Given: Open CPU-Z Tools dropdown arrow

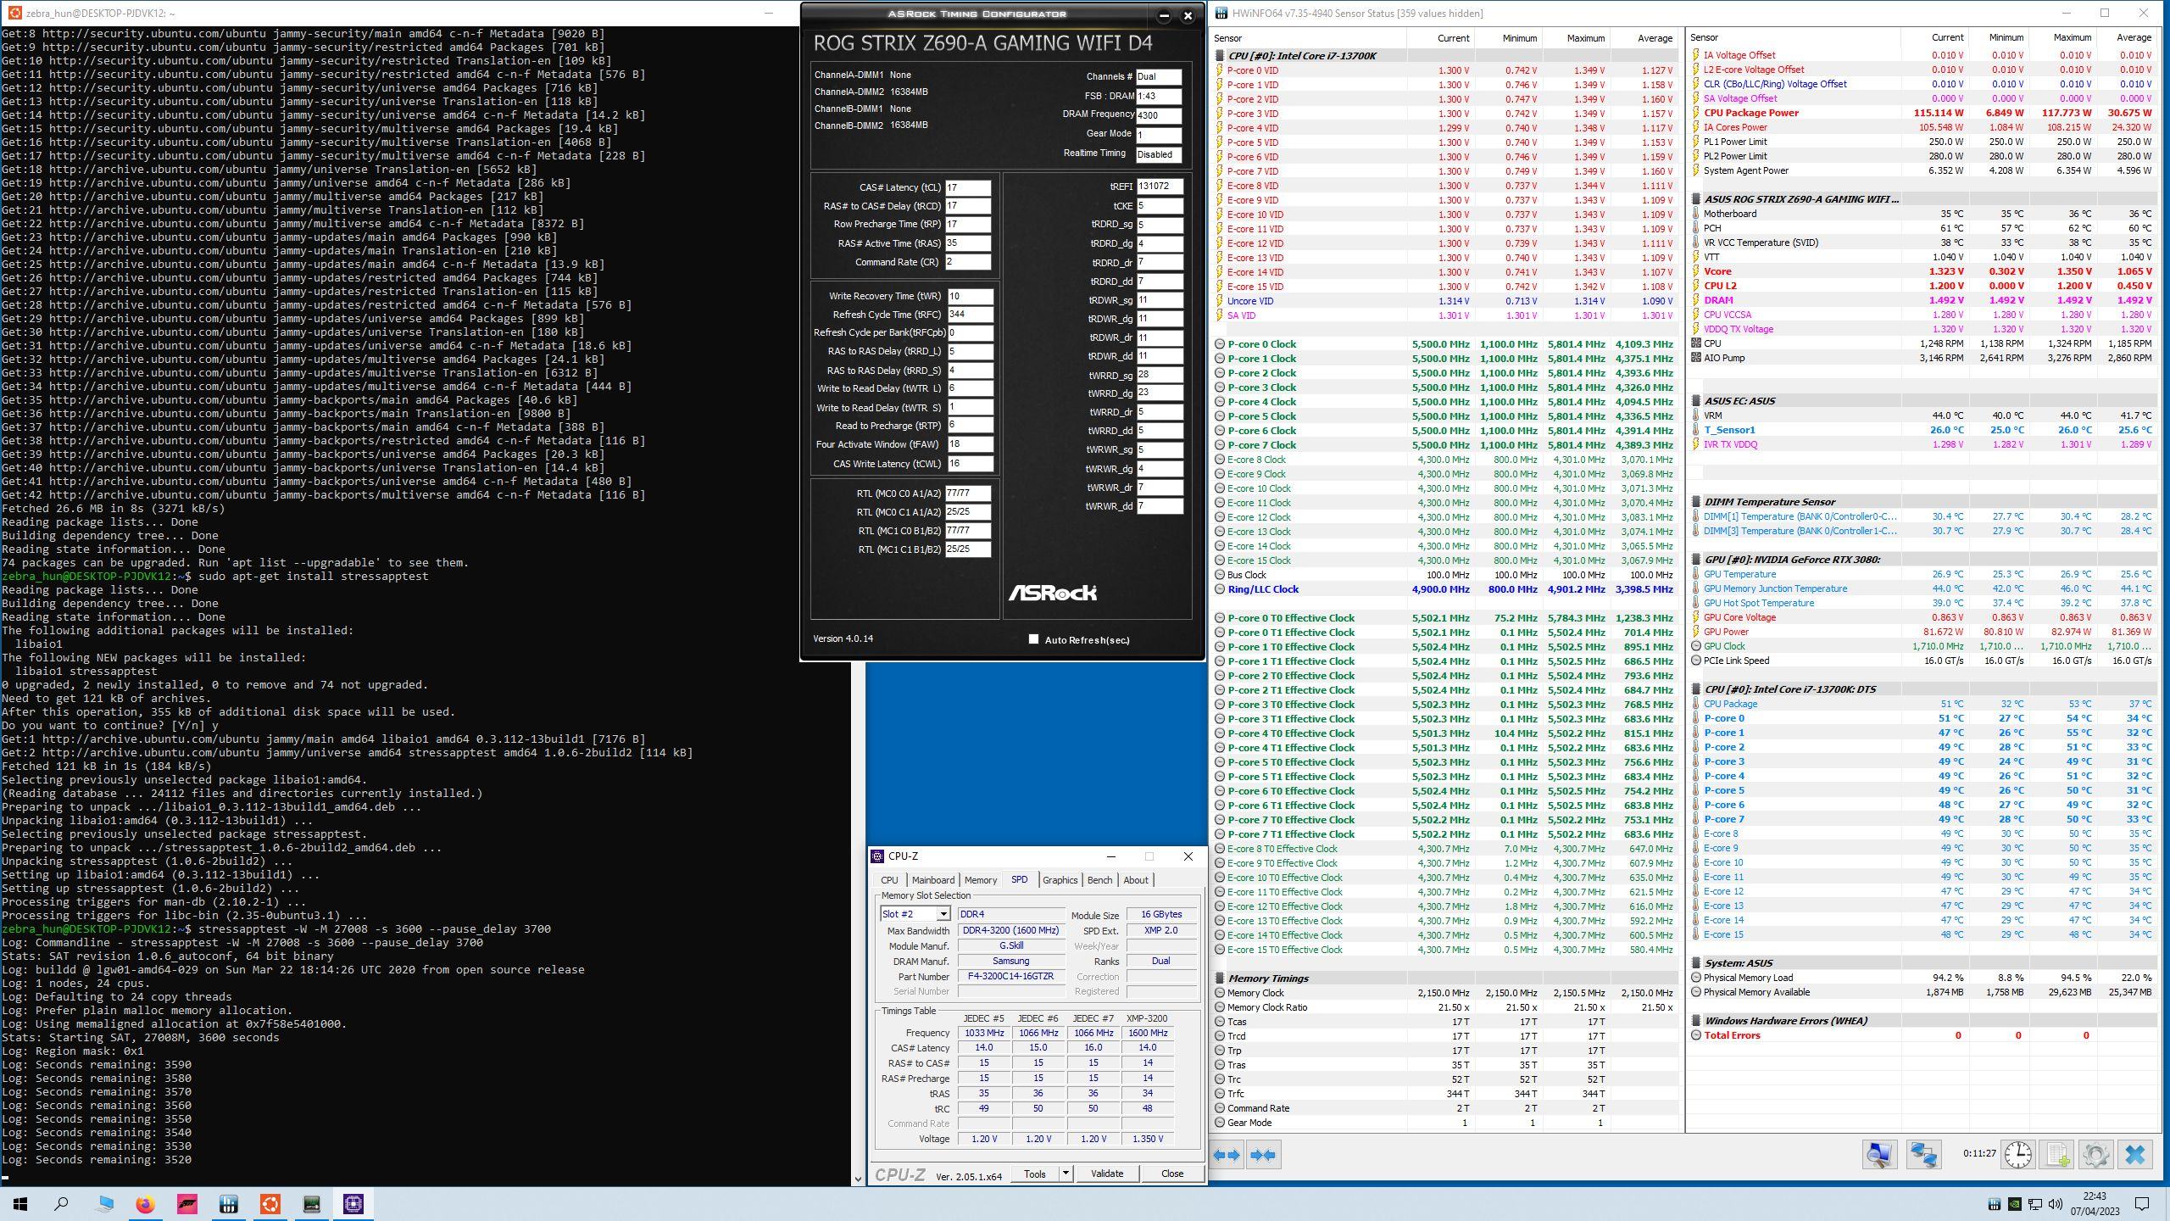Looking at the screenshot, I should click(1066, 1174).
